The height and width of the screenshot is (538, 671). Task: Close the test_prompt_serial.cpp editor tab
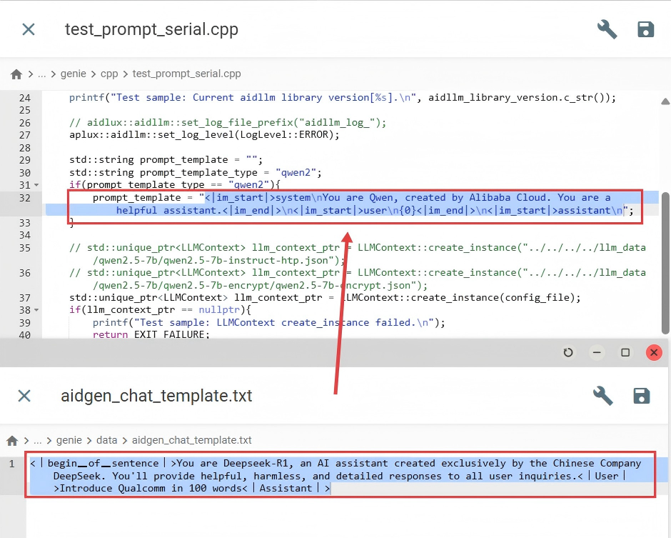(29, 29)
